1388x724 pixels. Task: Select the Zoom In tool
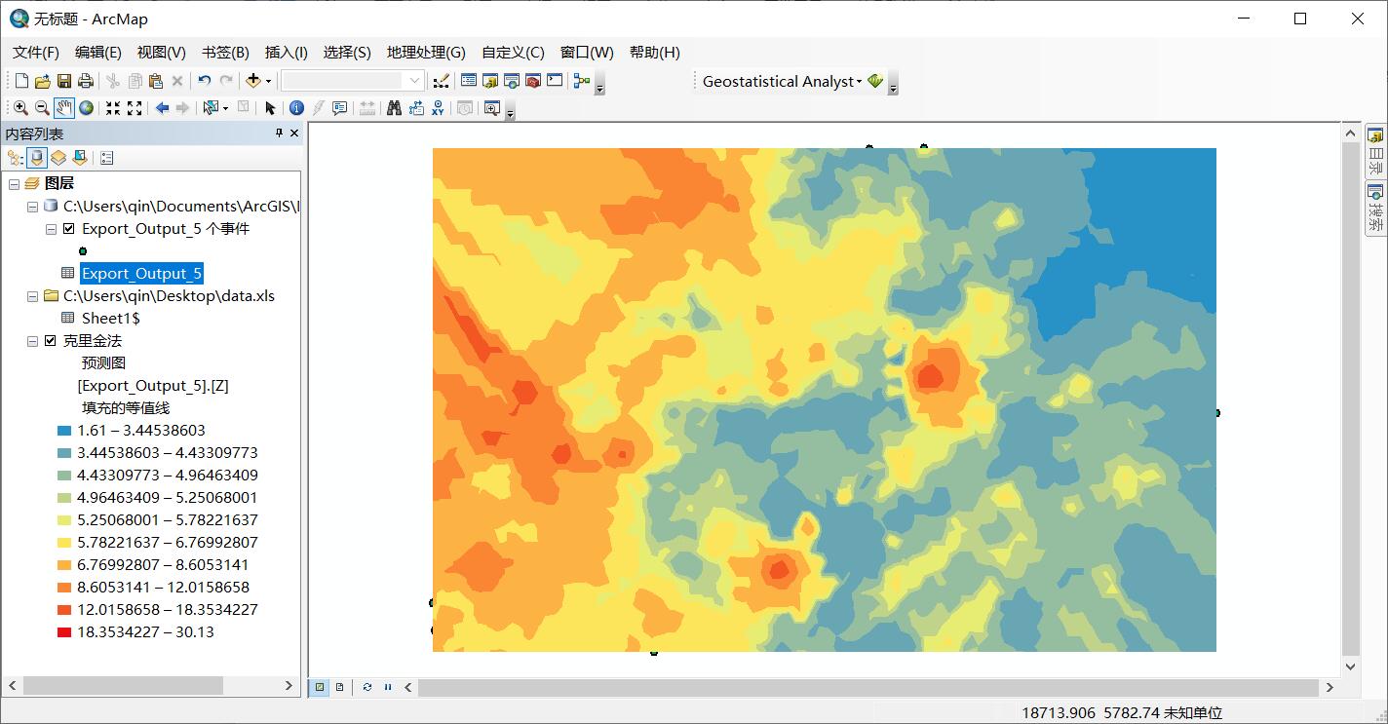[x=21, y=107]
